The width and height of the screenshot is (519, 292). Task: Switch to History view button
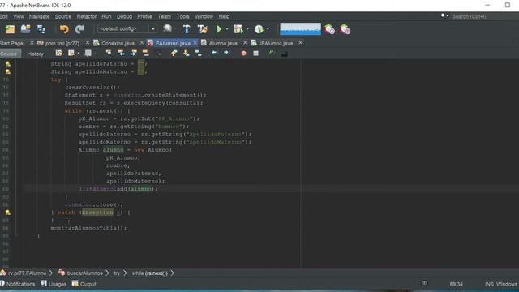[x=35, y=54]
